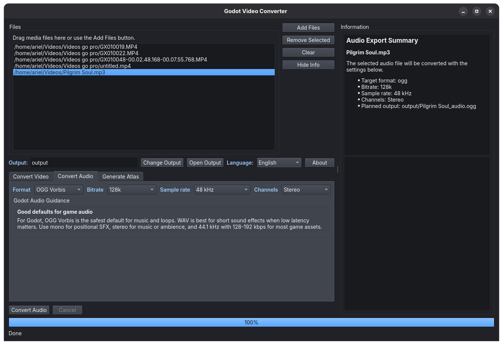
Task: Minimize the Godot Video Converter window
Action: click(463, 11)
